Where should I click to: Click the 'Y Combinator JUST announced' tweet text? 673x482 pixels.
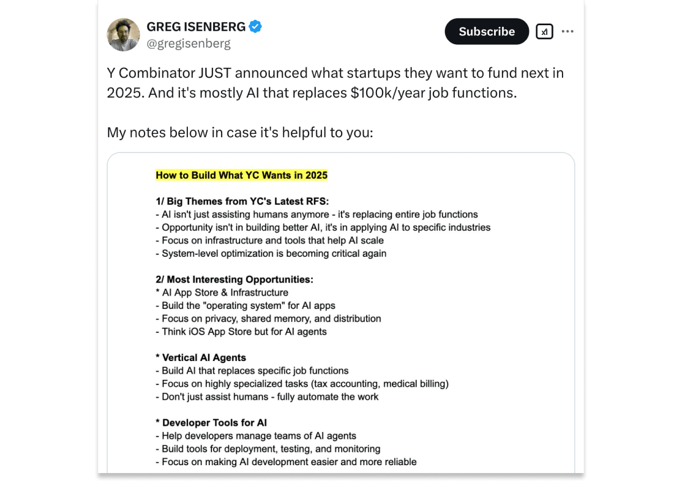335,82
